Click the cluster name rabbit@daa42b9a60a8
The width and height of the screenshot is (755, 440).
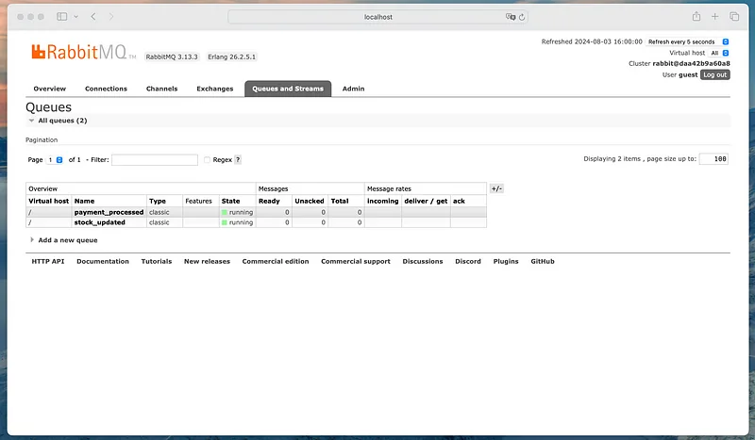tap(691, 63)
